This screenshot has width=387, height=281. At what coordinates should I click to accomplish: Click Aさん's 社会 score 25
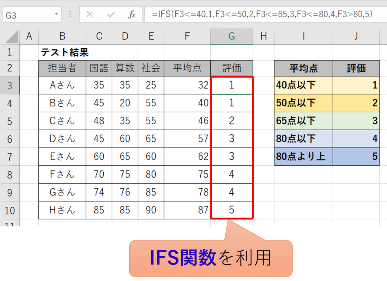click(151, 85)
